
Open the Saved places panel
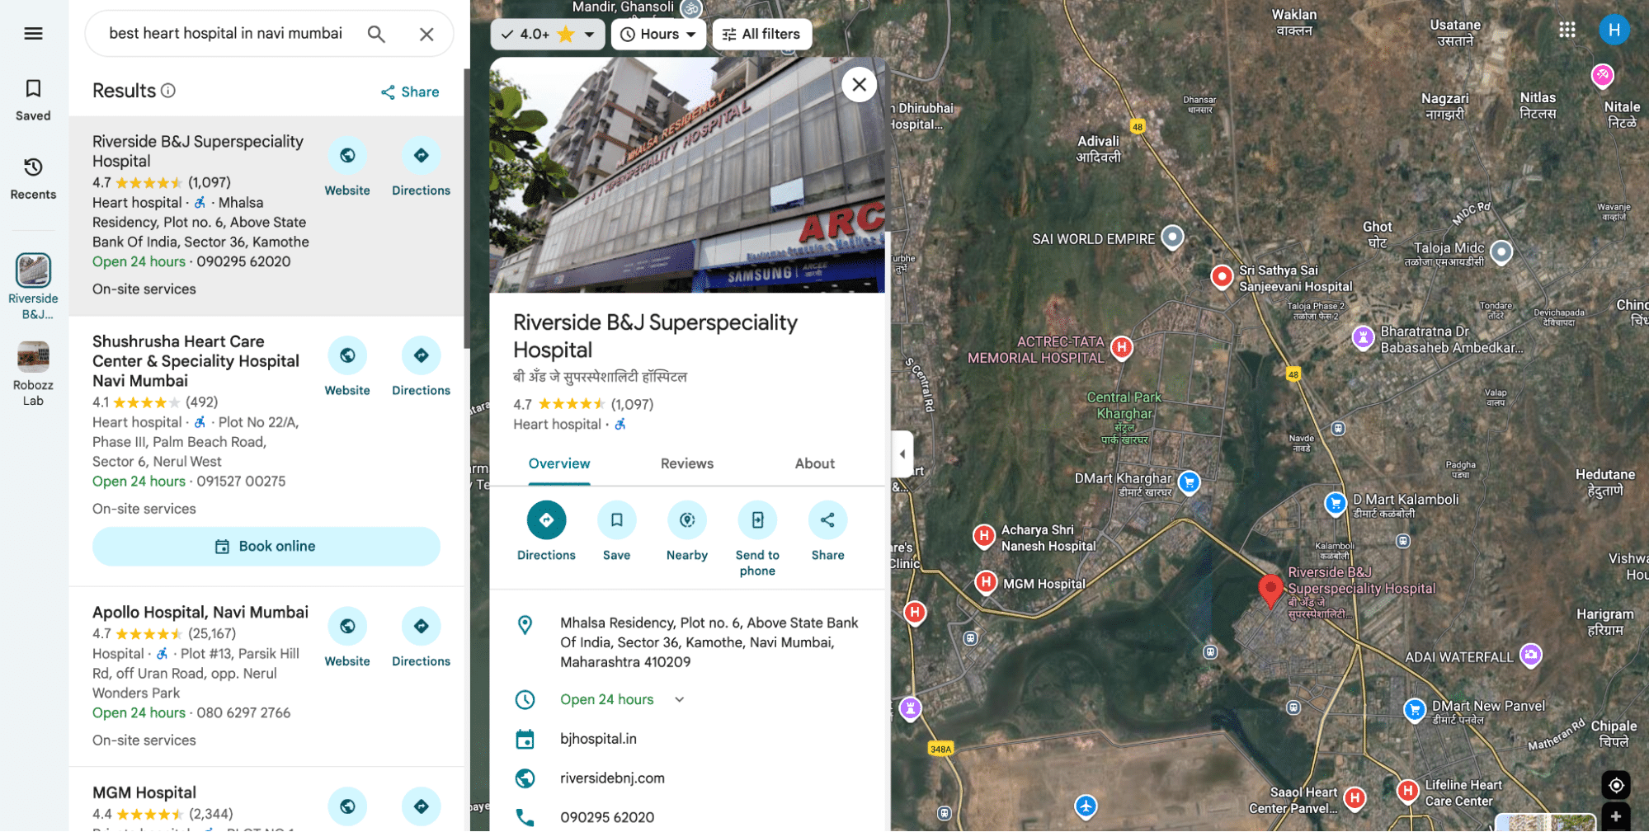(33, 100)
